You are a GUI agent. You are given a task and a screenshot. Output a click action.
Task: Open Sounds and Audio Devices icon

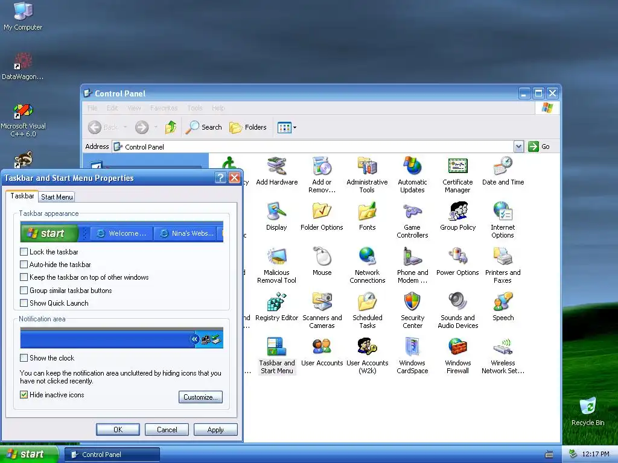click(457, 310)
